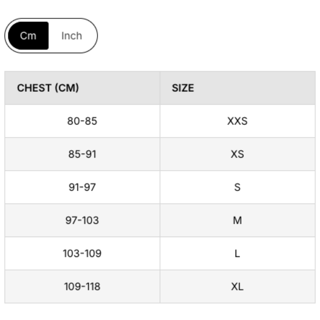320x320 pixels.
Task: Click the XXS size label
Action: click(x=238, y=121)
